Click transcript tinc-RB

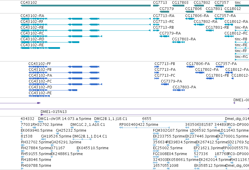(x=242, y=42)
